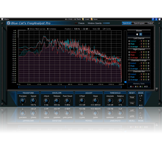Click the Release knob
Image resolution: width=162 pixels, height=147 pixels.
click(x=57, y=100)
